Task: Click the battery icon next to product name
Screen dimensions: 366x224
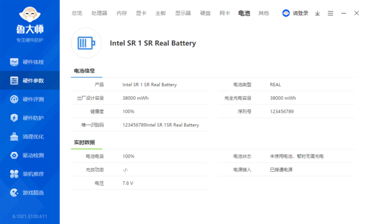Action: pyautogui.click(x=86, y=43)
